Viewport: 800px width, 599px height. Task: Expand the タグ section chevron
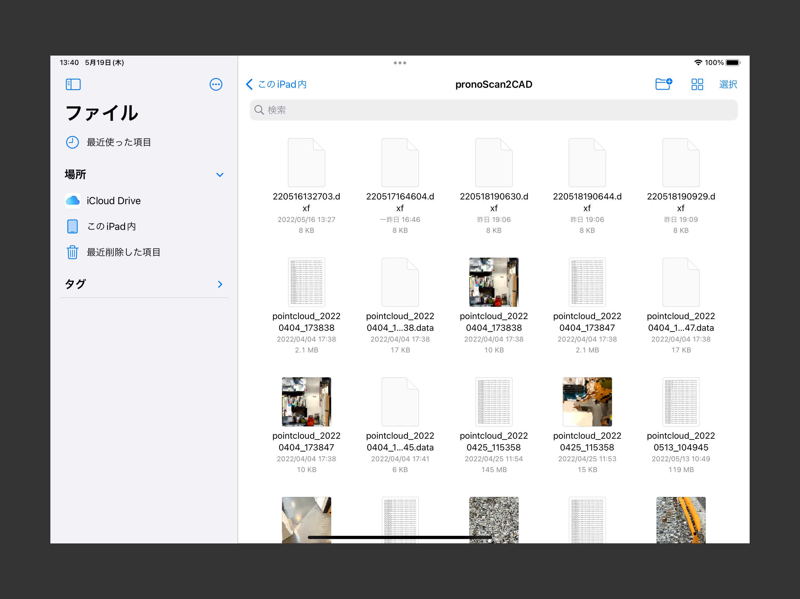(220, 284)
